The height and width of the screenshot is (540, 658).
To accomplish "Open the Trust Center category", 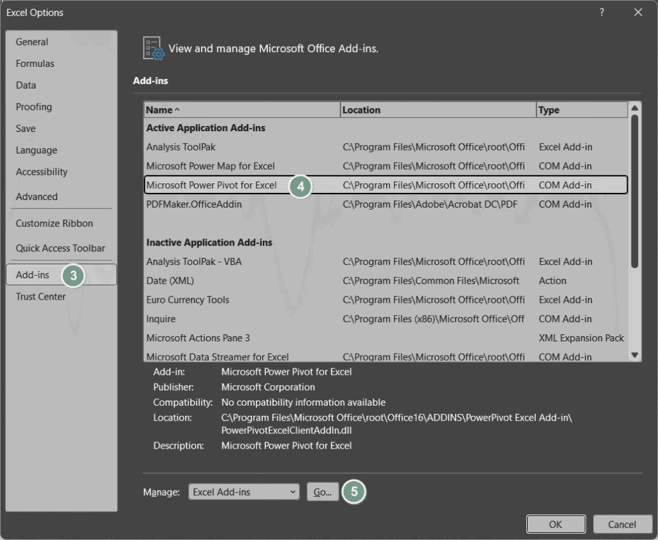I will point(40,296).
